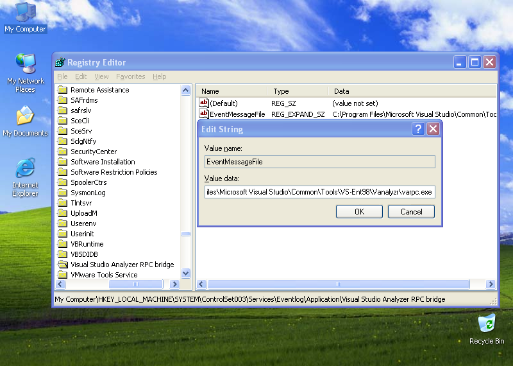This screenshot has height=366, width=513.
Task: Cancel the Edit String dialog
Action: 411,212
